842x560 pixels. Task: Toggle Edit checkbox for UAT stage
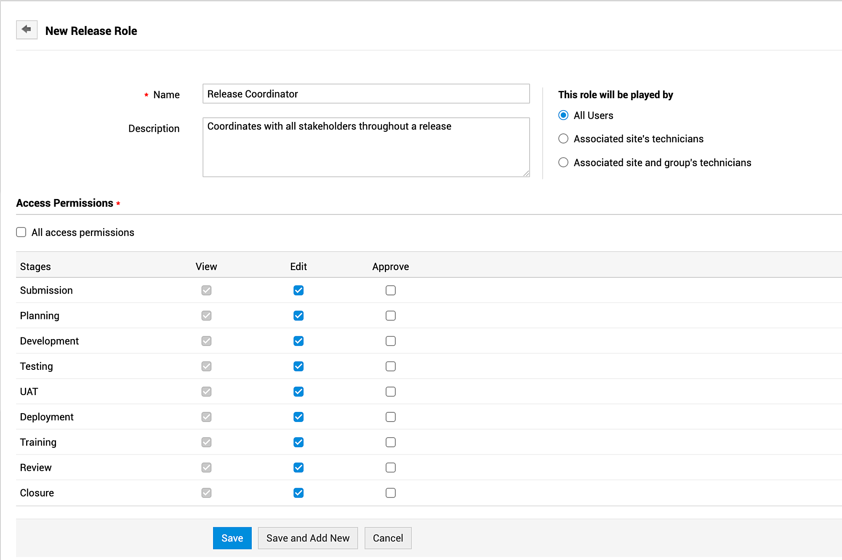point(298,392)
